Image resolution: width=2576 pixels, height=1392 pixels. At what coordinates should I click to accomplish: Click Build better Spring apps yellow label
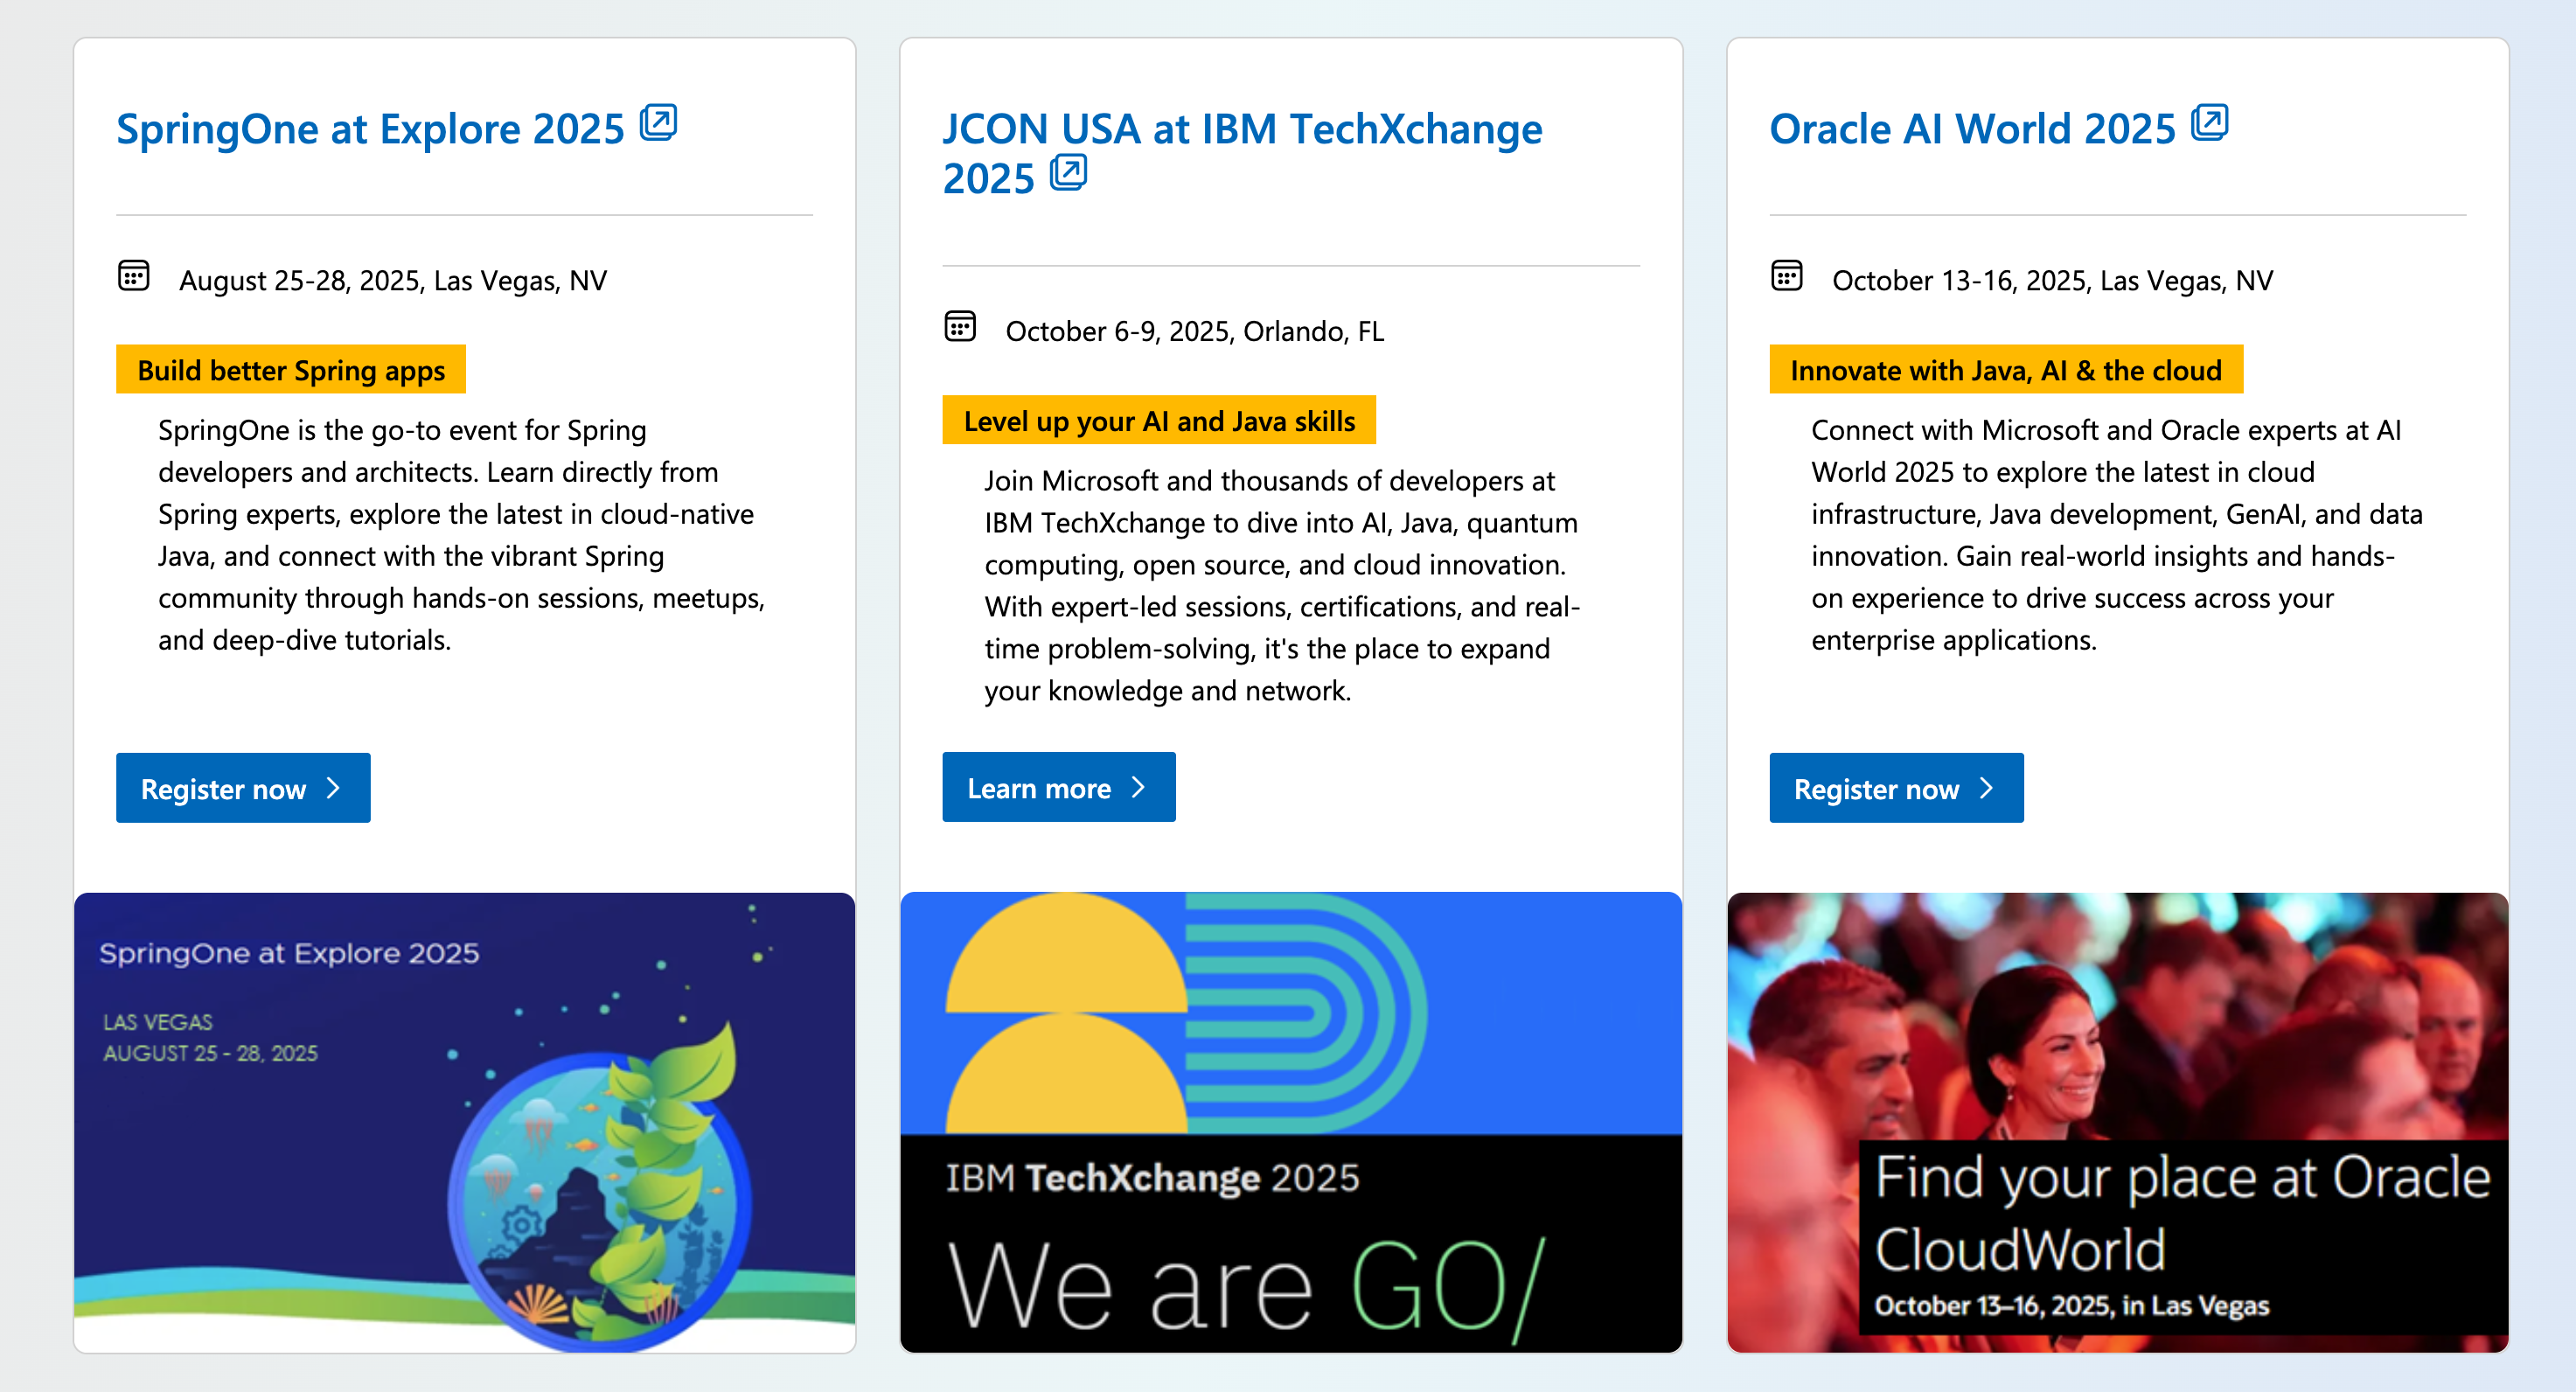[290, 370]
